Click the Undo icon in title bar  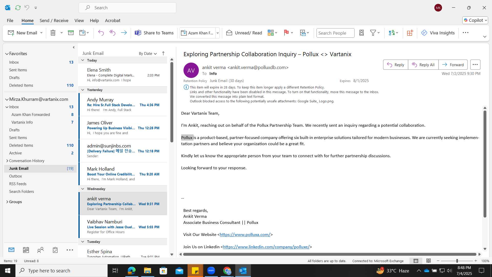coord(27,8)
